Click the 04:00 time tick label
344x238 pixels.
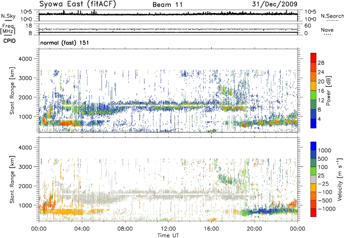(82, 229)
